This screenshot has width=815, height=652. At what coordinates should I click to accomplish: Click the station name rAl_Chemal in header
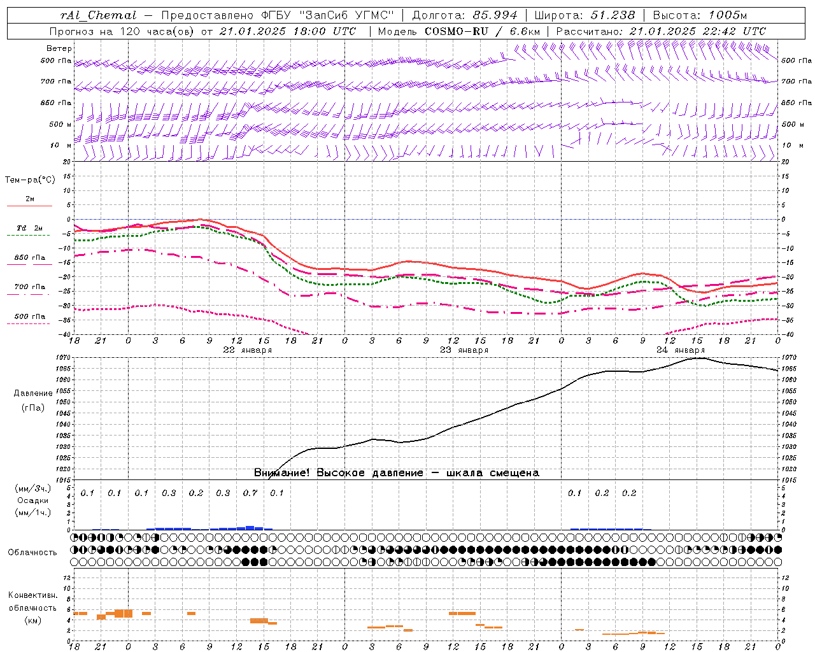pyautogui.click(x=99, y=15)
